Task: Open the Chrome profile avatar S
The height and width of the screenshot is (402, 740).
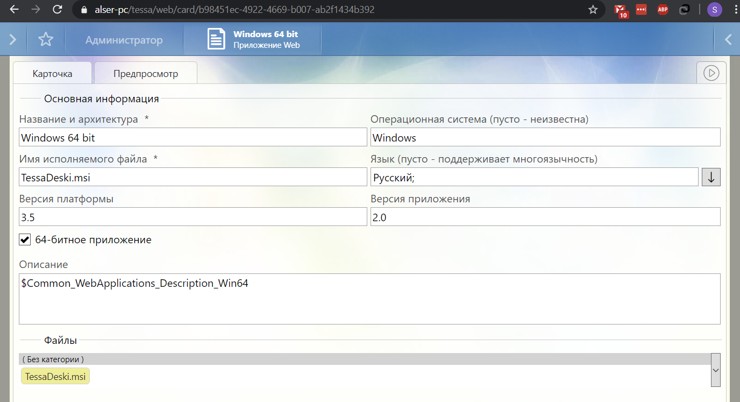Action: [714, 10]
